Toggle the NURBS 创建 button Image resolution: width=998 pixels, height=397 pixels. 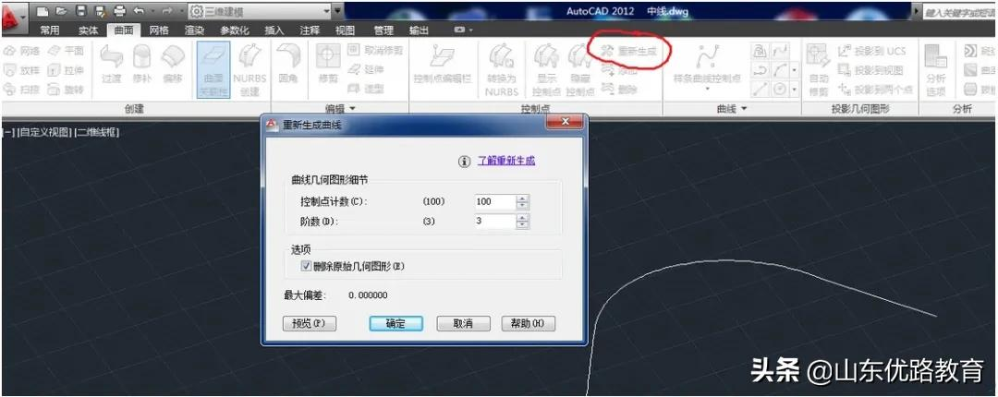click(249, 69)
